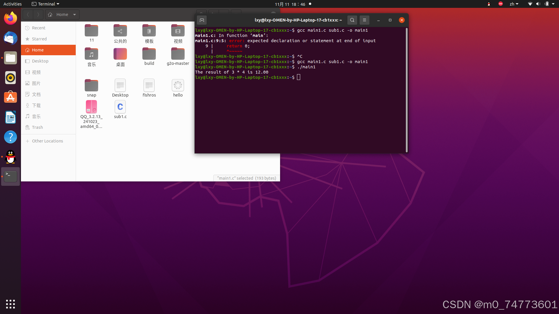Image resolution: width=559 pixels, height=314 pixels.
Task: Open the Terminal menu in the top bar
Action: tap(45, 4)
